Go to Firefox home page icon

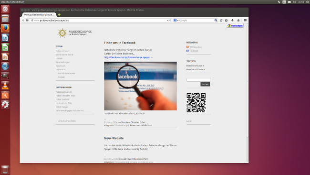point(238,20)
